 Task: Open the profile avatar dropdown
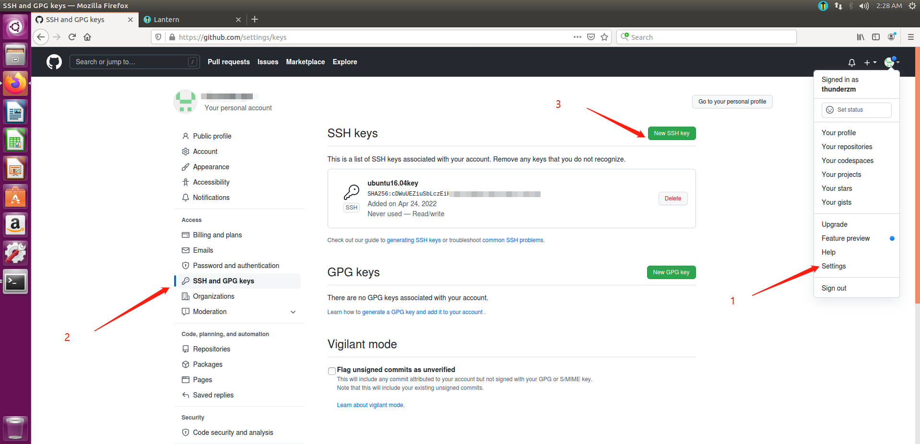(890, 62)
